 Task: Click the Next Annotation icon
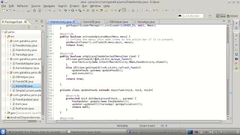point(143,10)
